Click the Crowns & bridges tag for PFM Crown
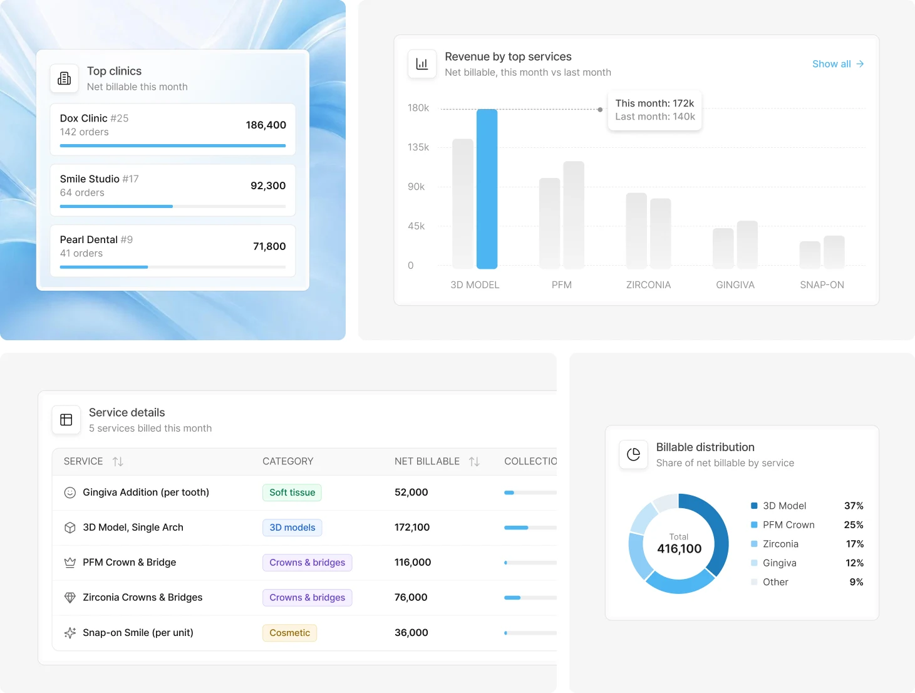 pyautogui.click(x=307, y=563)
